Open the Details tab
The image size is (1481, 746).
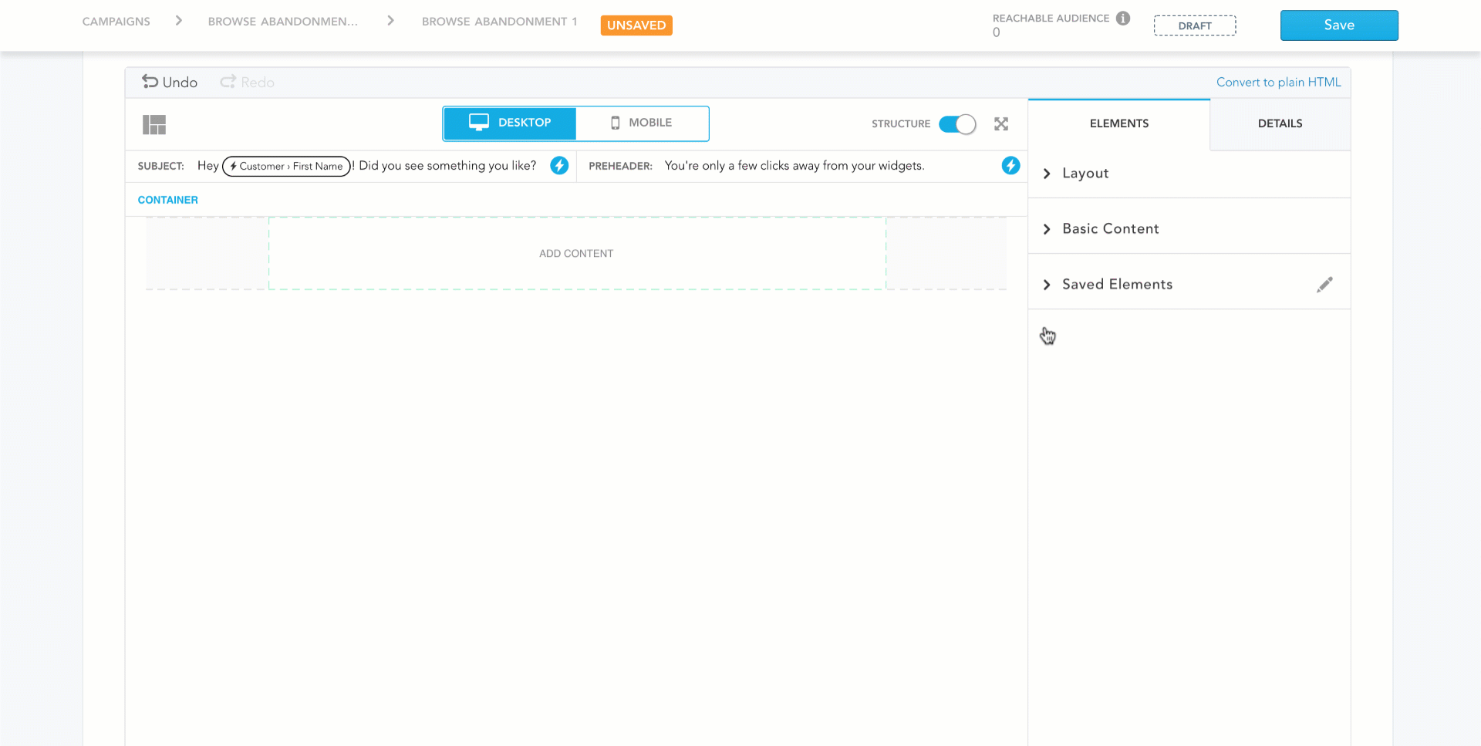pyautogui.click(x=1280, y=123)
